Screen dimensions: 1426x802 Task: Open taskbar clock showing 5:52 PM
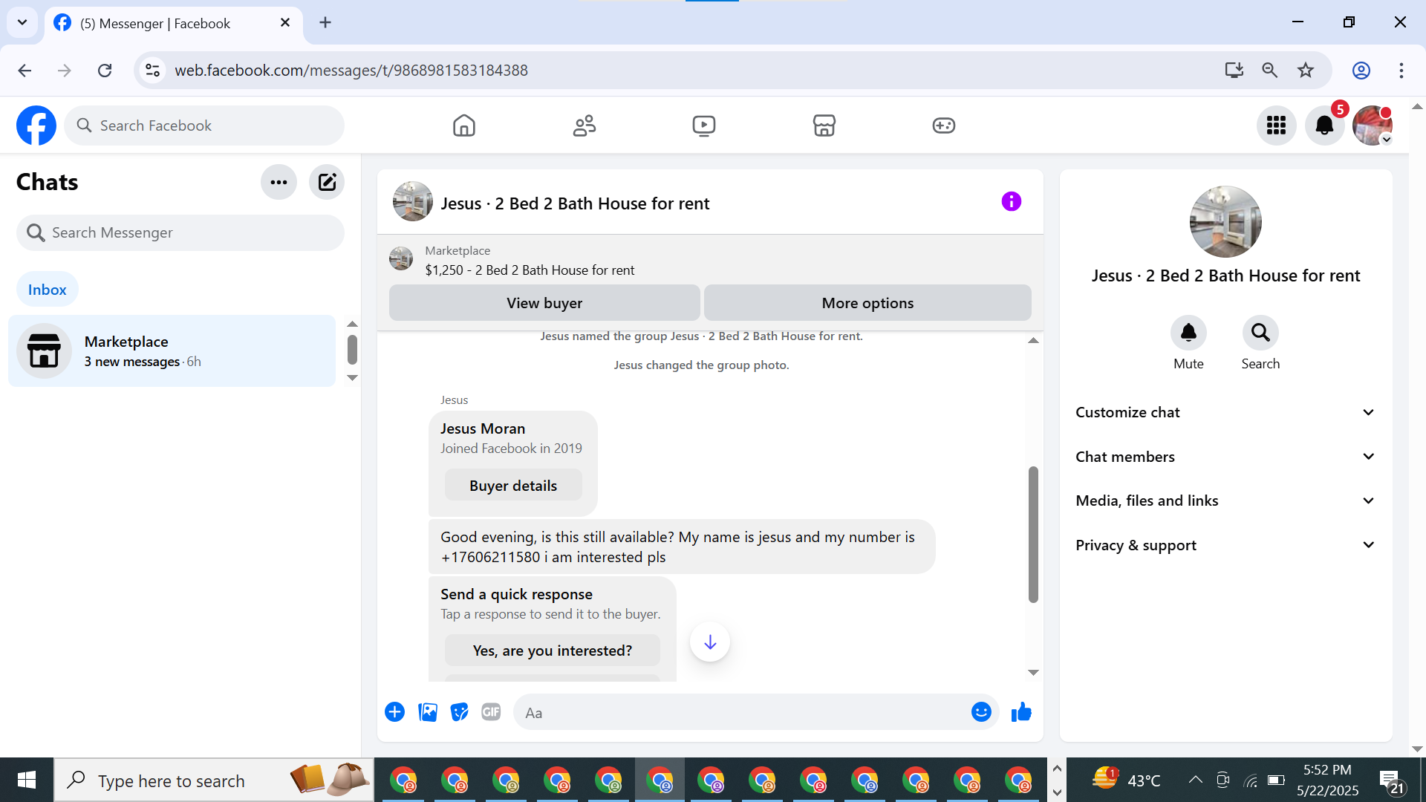[1327, 780]
